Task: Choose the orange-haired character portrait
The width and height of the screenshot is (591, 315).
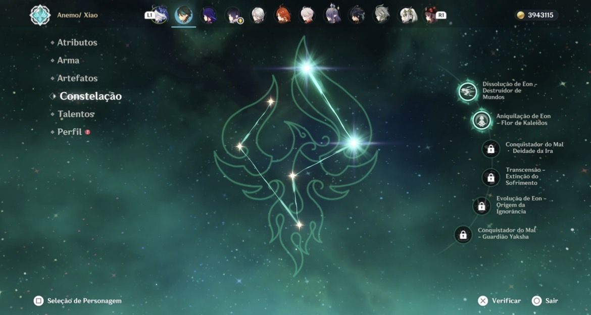Action: pos(282,15)
